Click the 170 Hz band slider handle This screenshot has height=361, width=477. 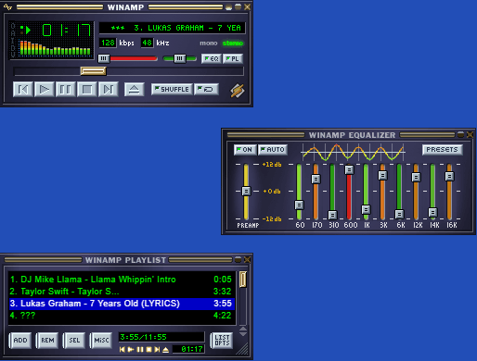[316, 179]
